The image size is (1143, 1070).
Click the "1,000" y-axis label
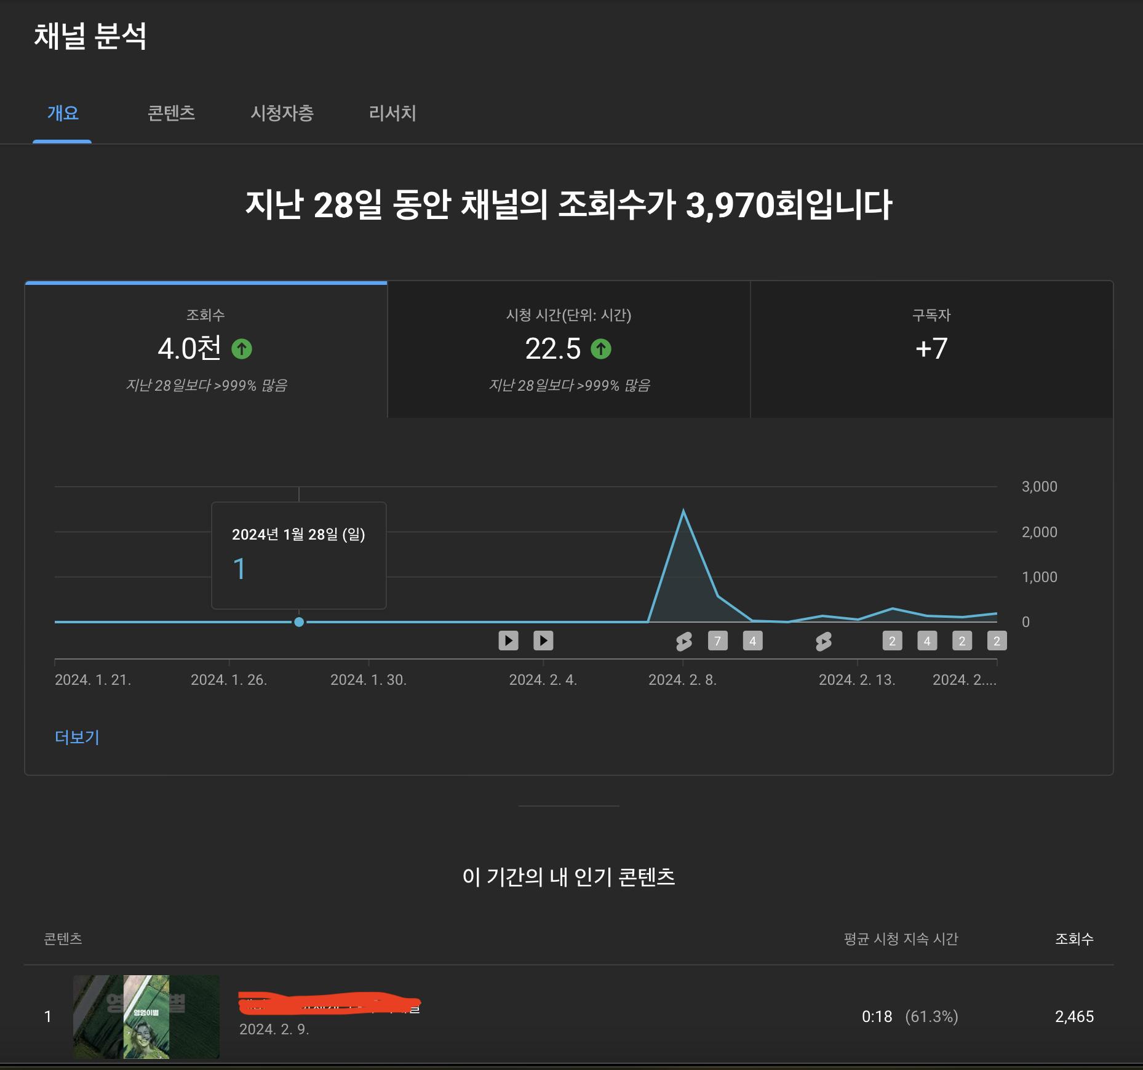click(1040, 577)
